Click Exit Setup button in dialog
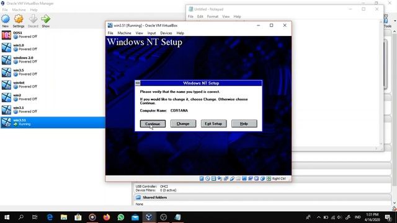 pos(213,124)
